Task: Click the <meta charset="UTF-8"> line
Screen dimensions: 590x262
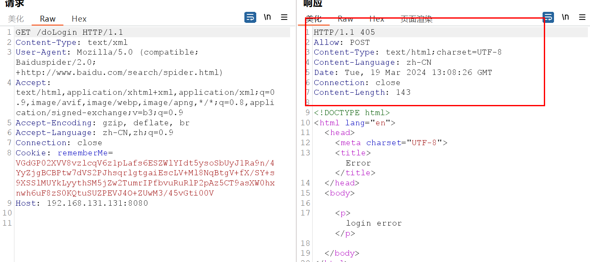Action: 391,143
